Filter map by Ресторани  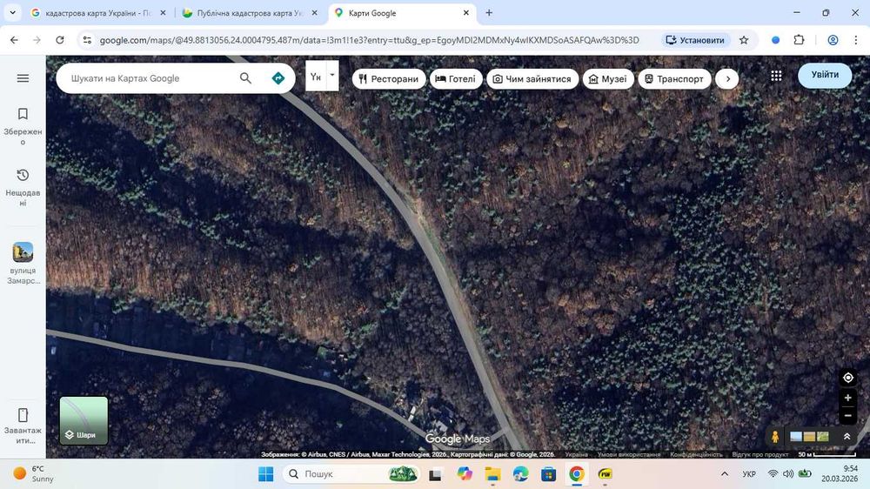(x=388, y=79)
